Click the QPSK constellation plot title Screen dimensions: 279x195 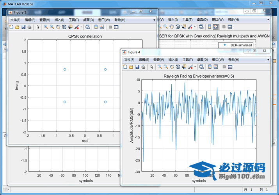click(x=85, y=36)
